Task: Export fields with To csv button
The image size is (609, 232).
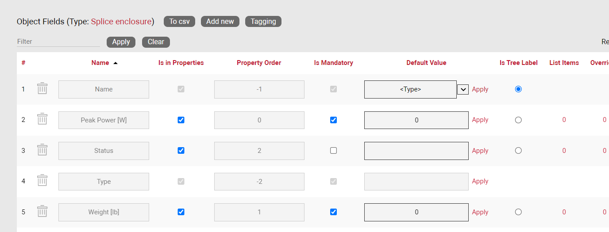Action: [x=179, y=21]
